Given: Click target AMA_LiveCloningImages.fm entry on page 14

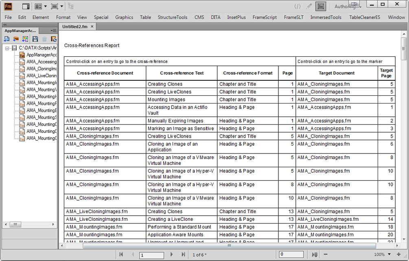Looking at the screenshot, I should coord(328,219).
